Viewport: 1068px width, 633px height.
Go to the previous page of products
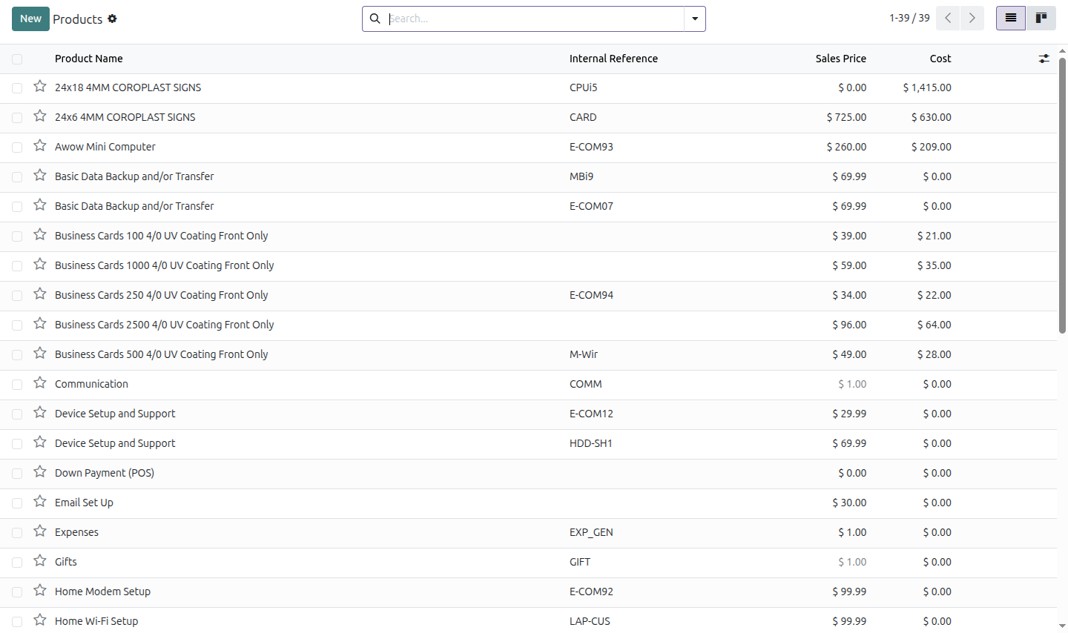[x=948, y=19]
